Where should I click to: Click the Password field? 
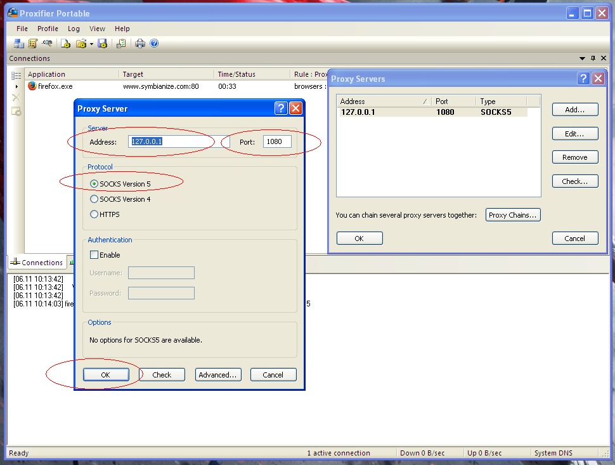[x=161, y=293]
